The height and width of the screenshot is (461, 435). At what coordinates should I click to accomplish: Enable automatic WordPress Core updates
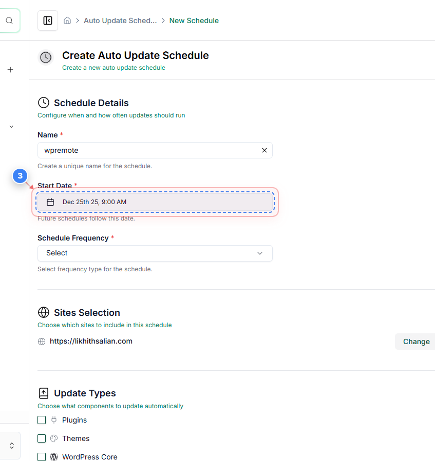[42, 457]
